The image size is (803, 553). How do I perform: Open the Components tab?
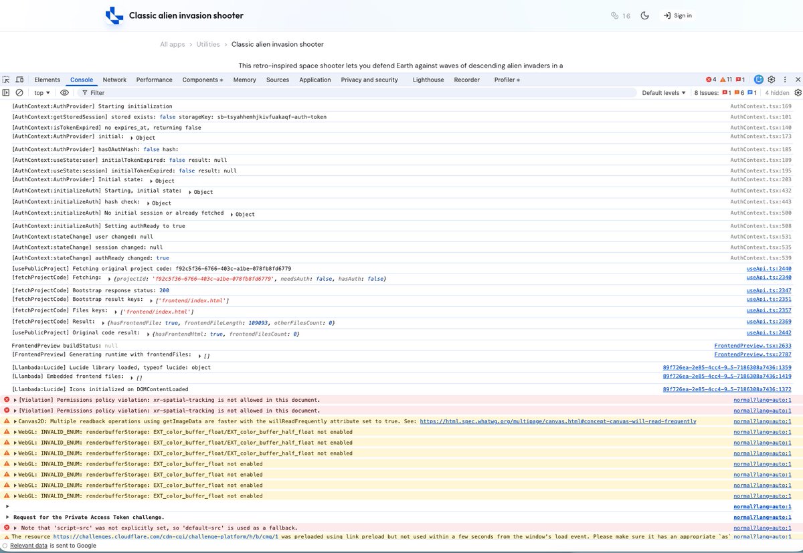click(x=202, y=80)
